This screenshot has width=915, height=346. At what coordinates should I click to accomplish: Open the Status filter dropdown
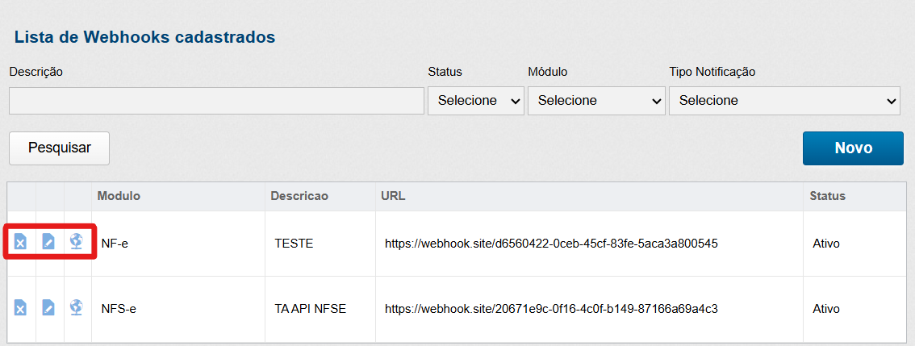475,101
